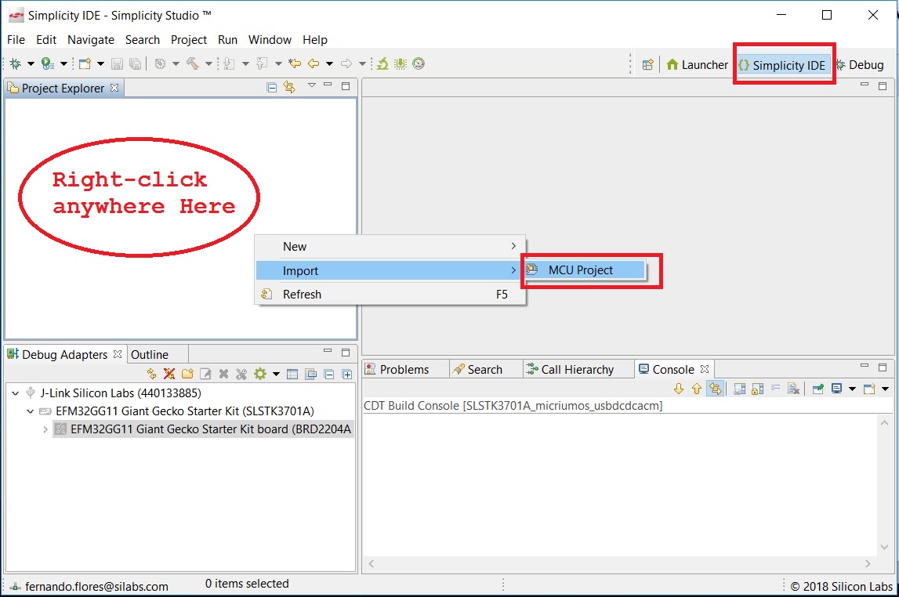Click the green gear icon in Debug Adapters
899x597 pixels.
coord(259,374)
